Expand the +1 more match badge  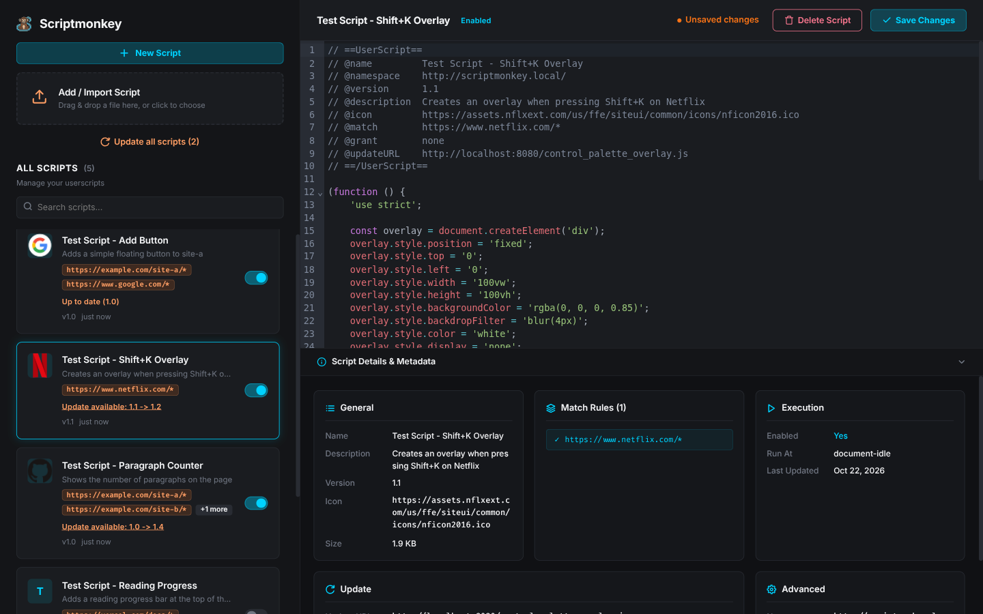pos(214,510)
